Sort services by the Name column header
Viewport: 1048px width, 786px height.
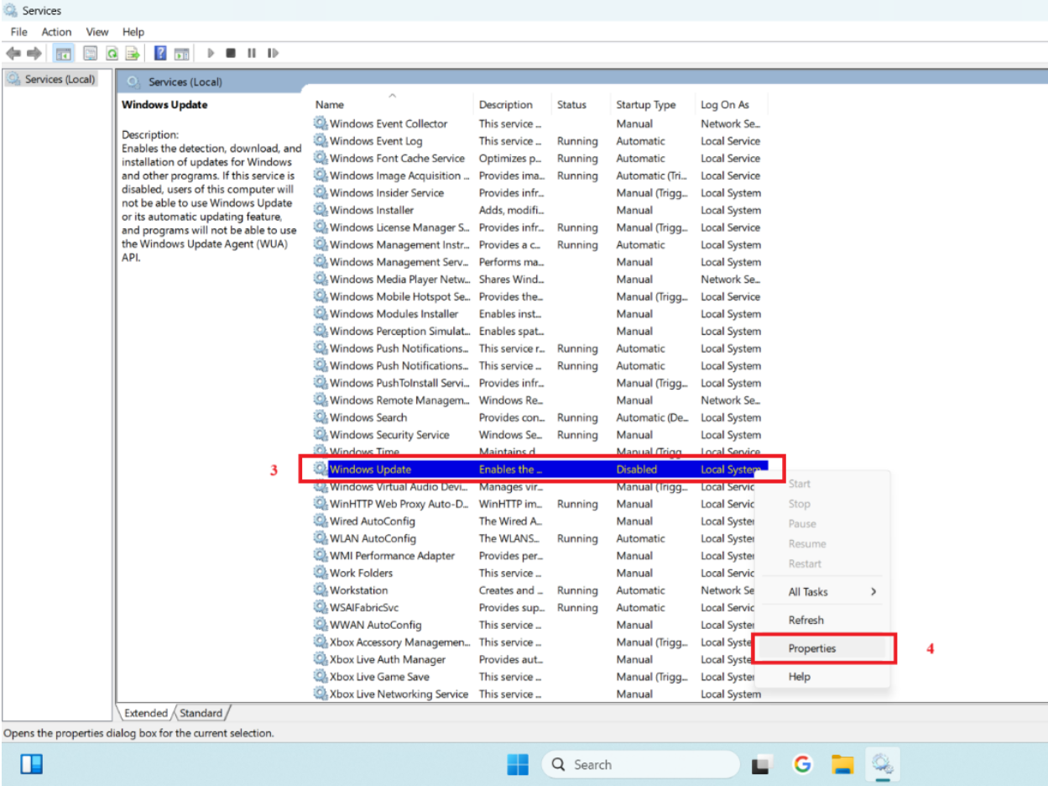coord(330,105)
